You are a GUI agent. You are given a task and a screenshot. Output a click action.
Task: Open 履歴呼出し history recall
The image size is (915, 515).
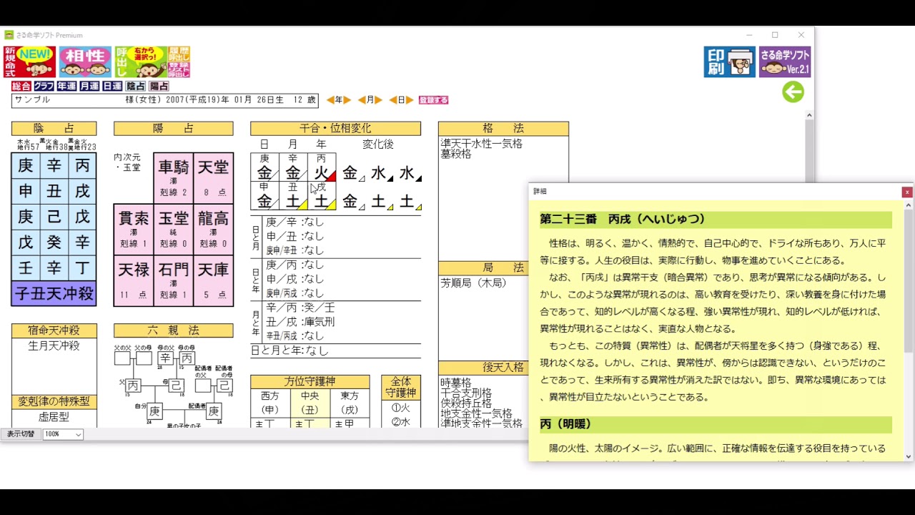pos(179,53)
